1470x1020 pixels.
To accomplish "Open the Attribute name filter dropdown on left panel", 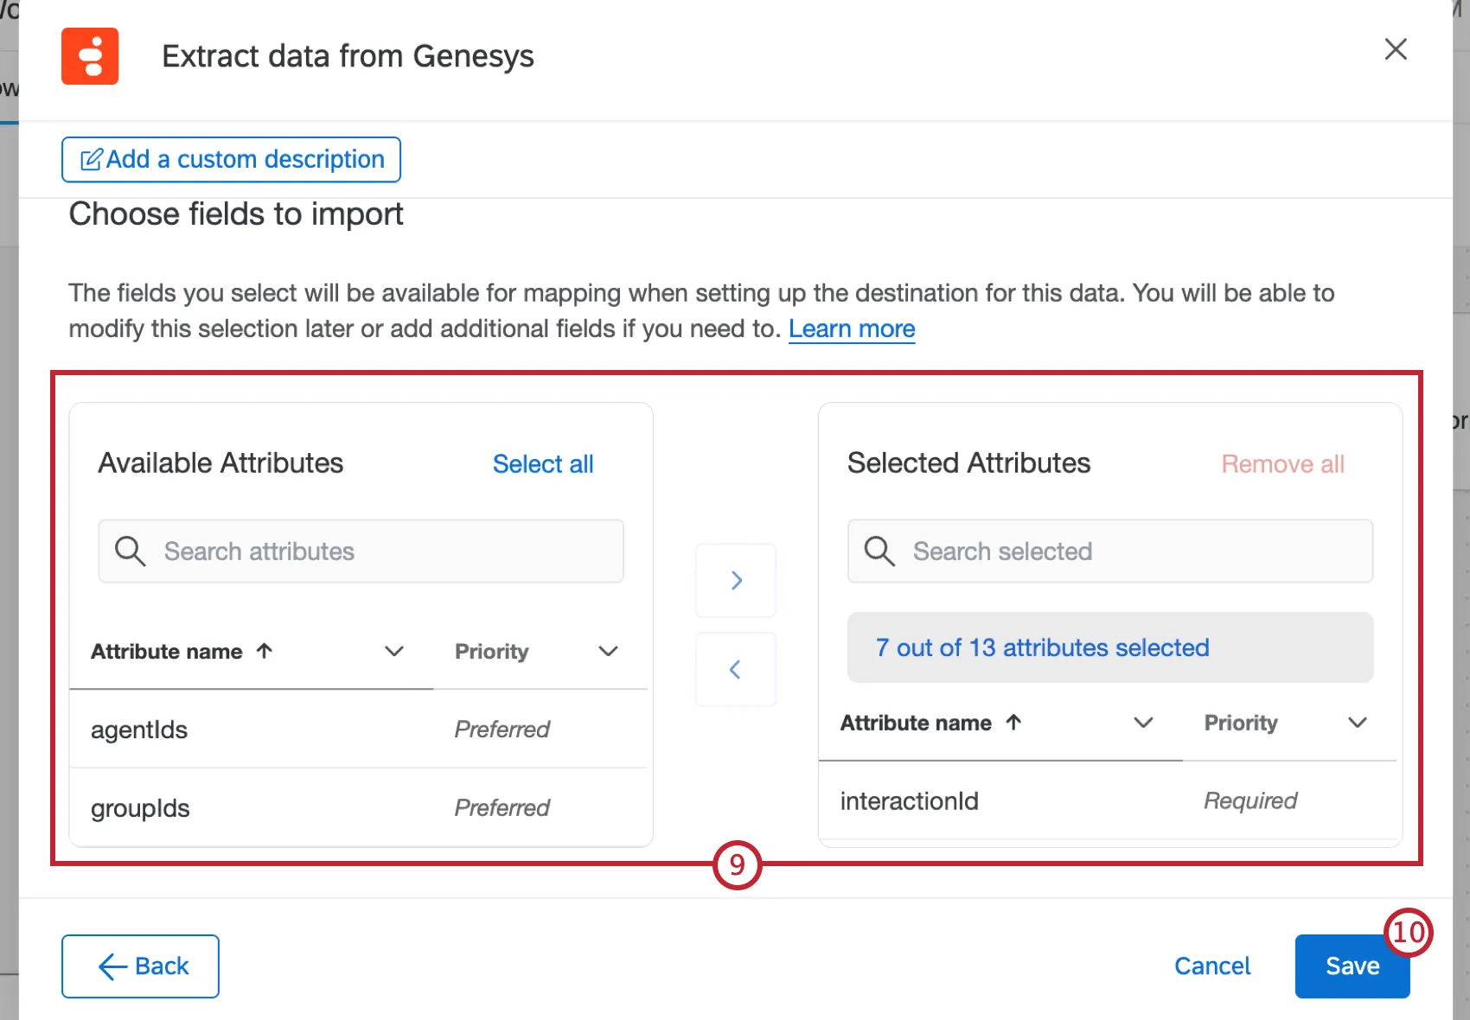I will [x=394, y=651].
